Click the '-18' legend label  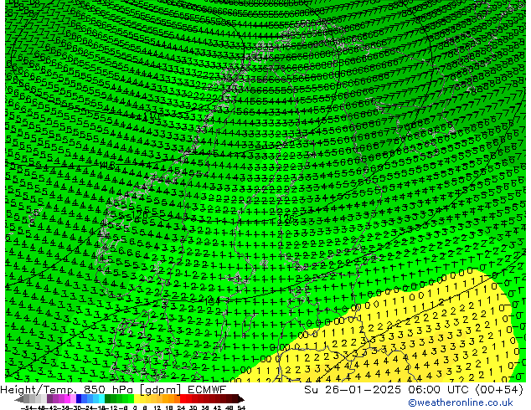[x=99, y=408]
